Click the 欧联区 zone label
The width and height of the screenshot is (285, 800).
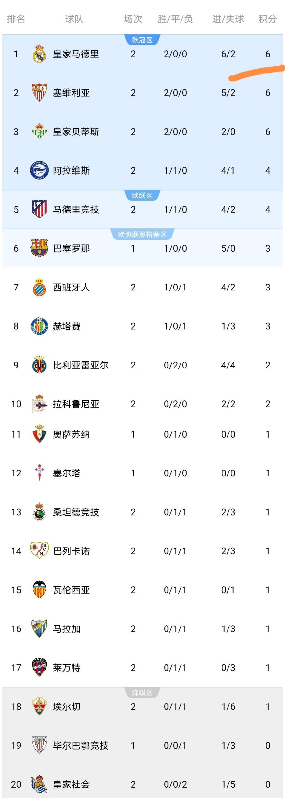coord(142,195)
